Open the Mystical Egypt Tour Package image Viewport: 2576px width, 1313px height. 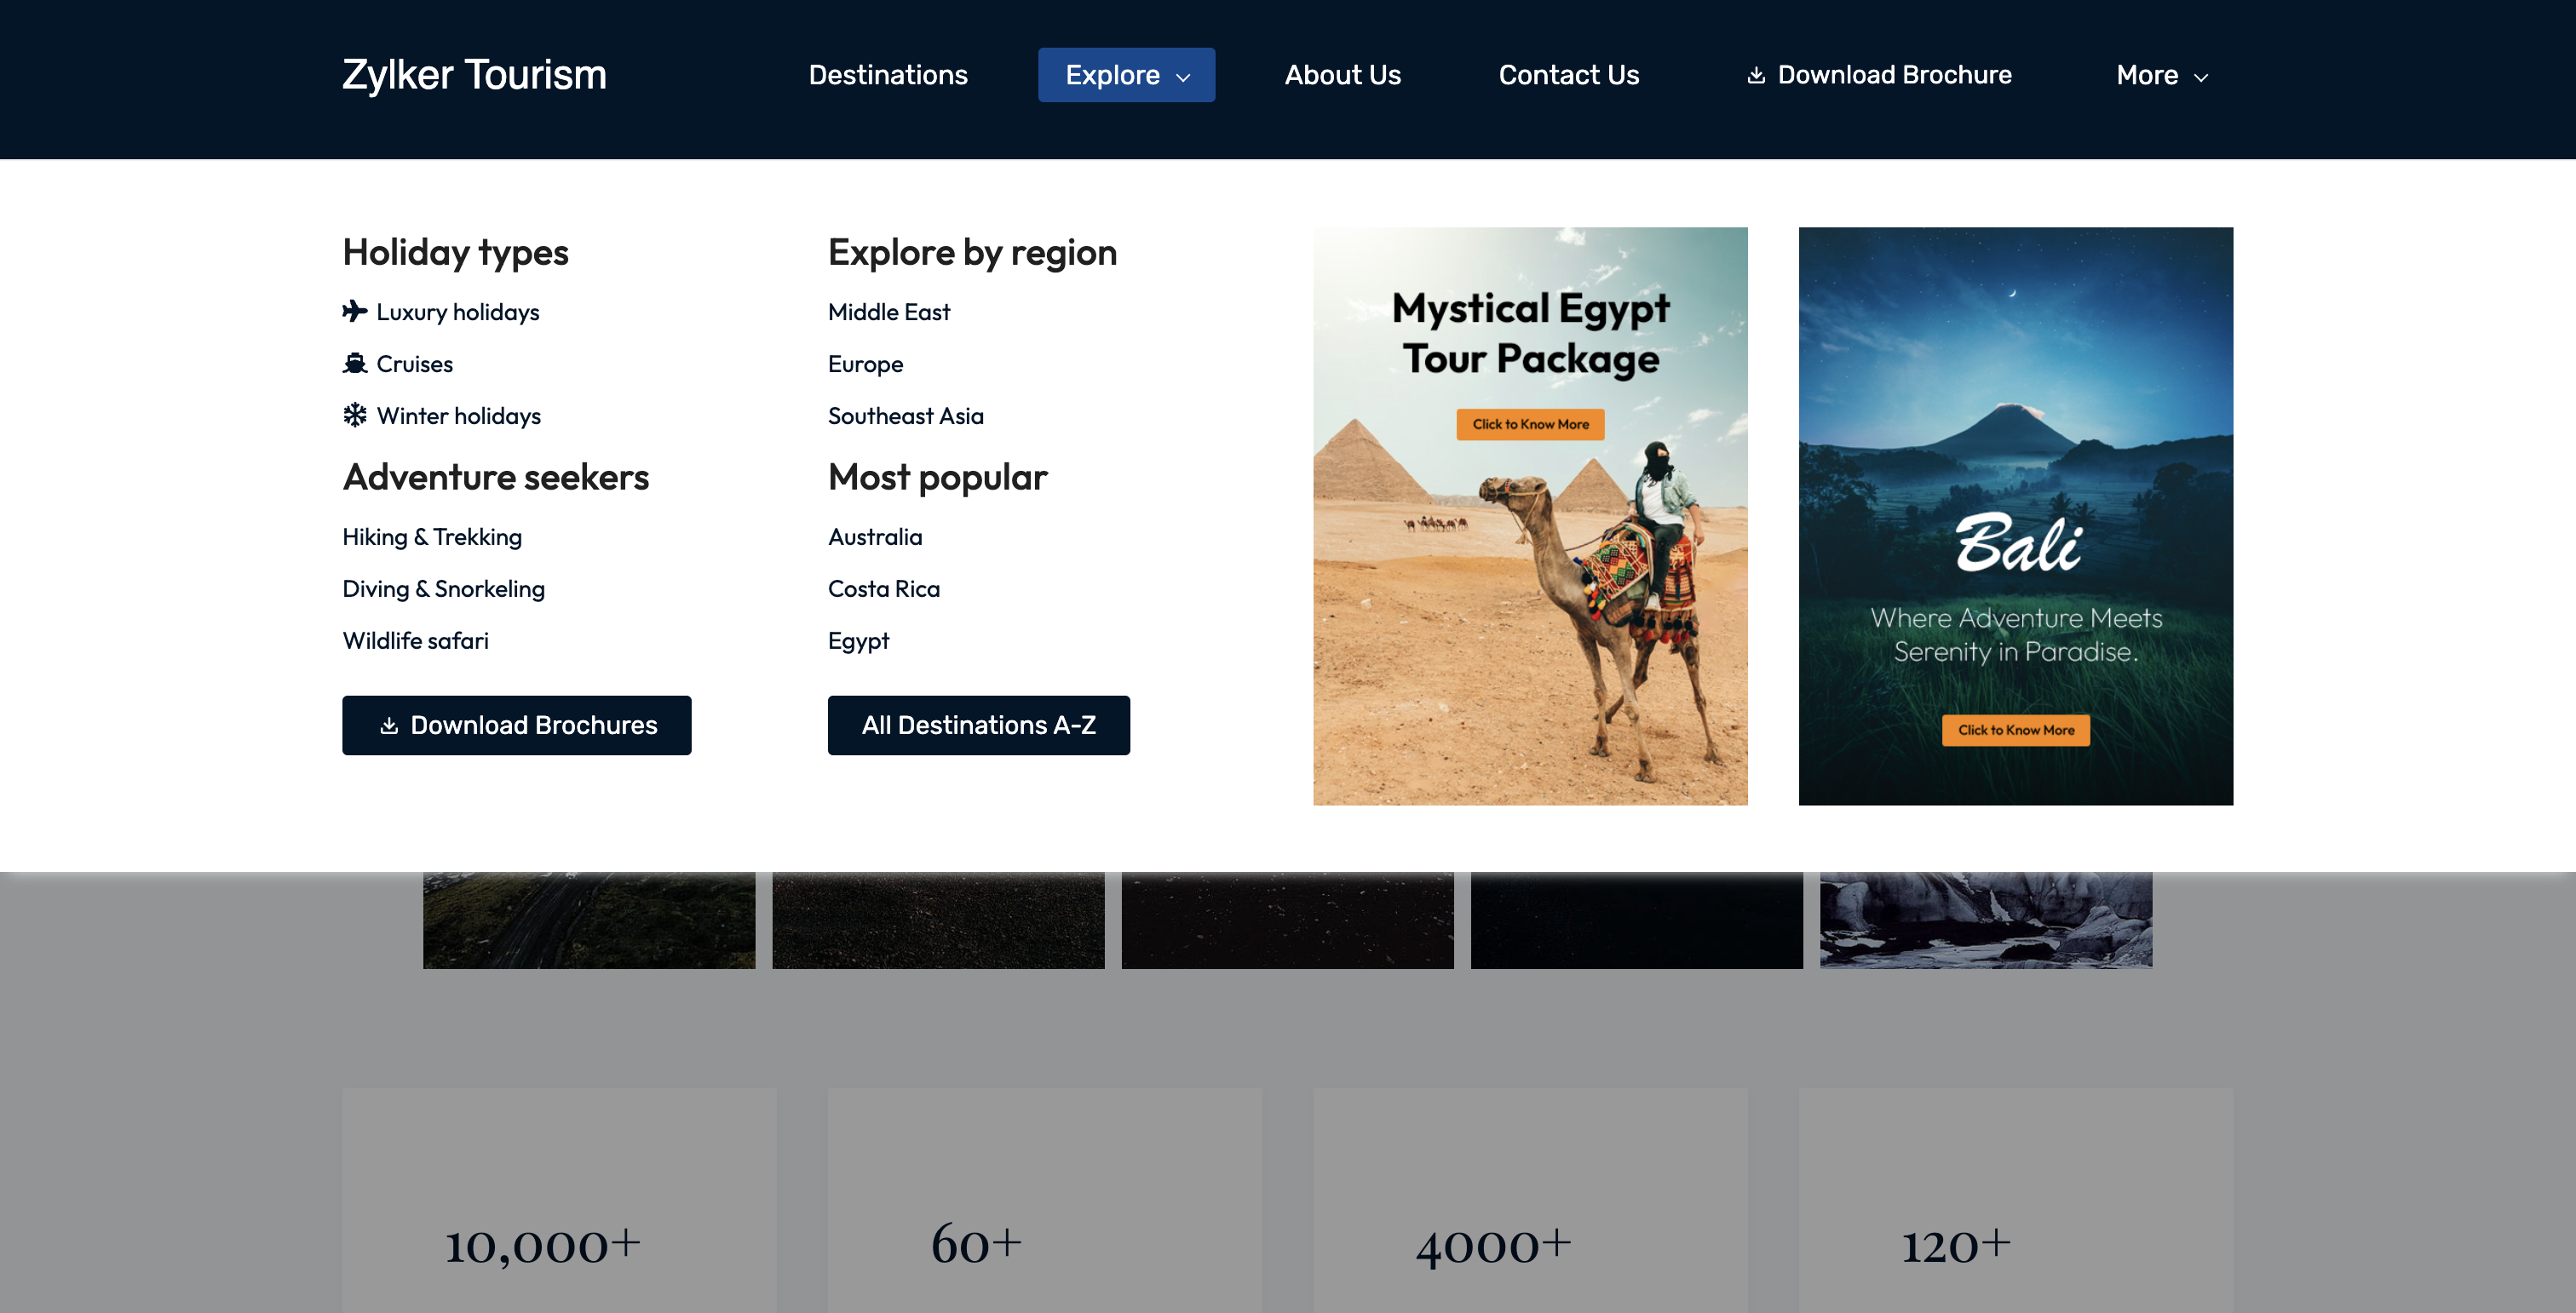pos(1529,599)
